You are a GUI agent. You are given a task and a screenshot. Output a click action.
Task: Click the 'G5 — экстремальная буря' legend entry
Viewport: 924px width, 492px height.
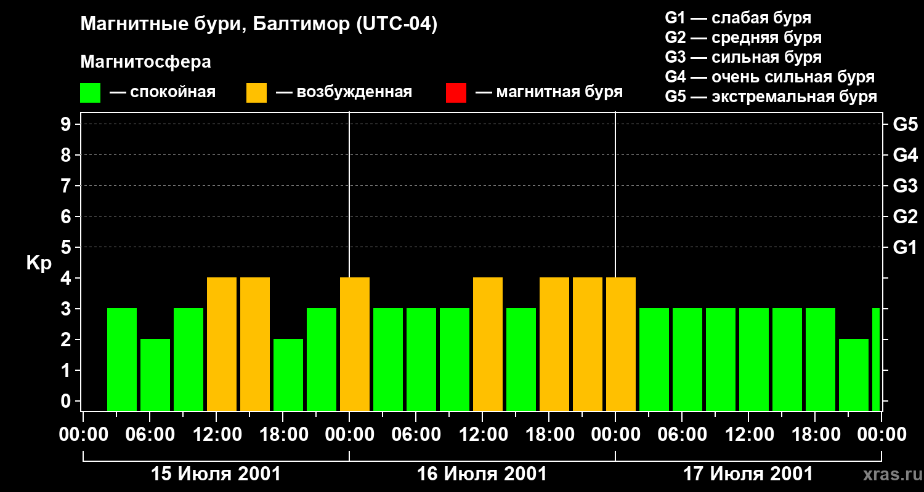click(771, 97)
